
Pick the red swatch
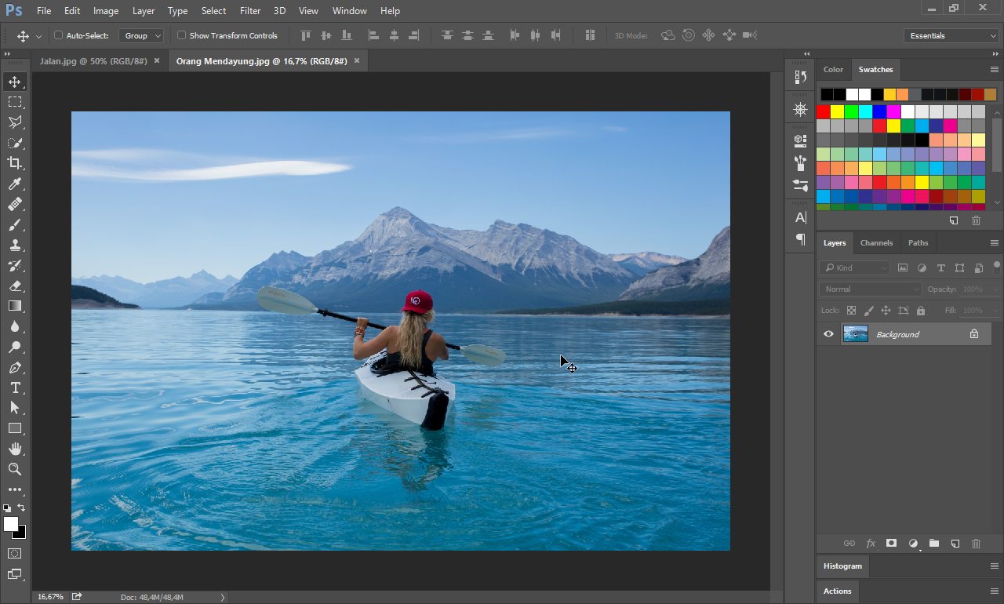pos(823,111)
